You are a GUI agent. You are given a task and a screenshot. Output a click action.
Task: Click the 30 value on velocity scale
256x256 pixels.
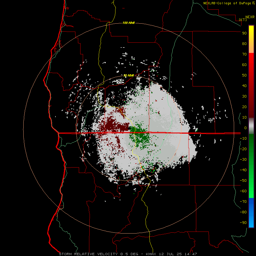tap(244, 96)
